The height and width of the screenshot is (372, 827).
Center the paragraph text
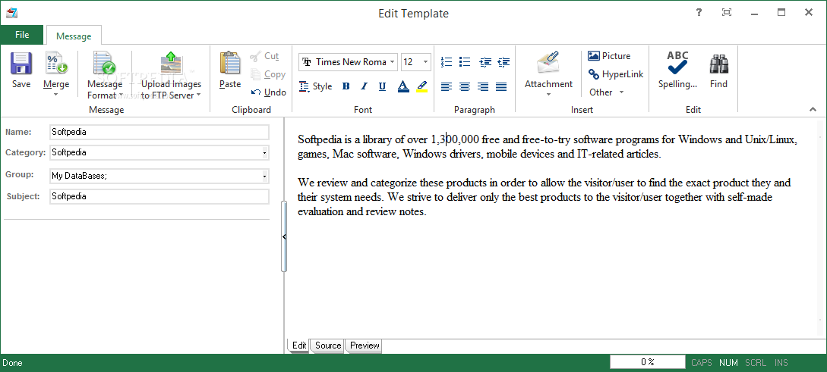(x=465, y=87)
